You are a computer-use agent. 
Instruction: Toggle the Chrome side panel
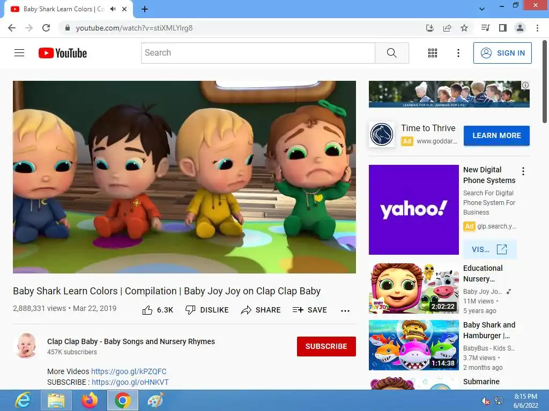[503, 28]
